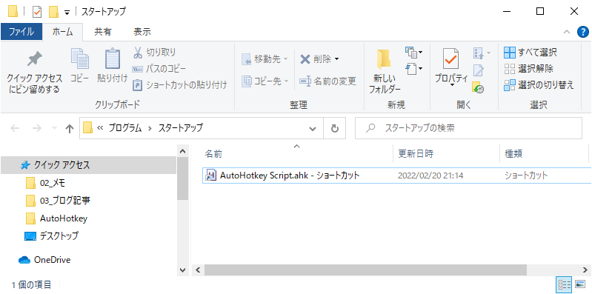Click the horizontal scrollbar in file list
This screenshot has width=592, height=294.
tap(365, 270)
